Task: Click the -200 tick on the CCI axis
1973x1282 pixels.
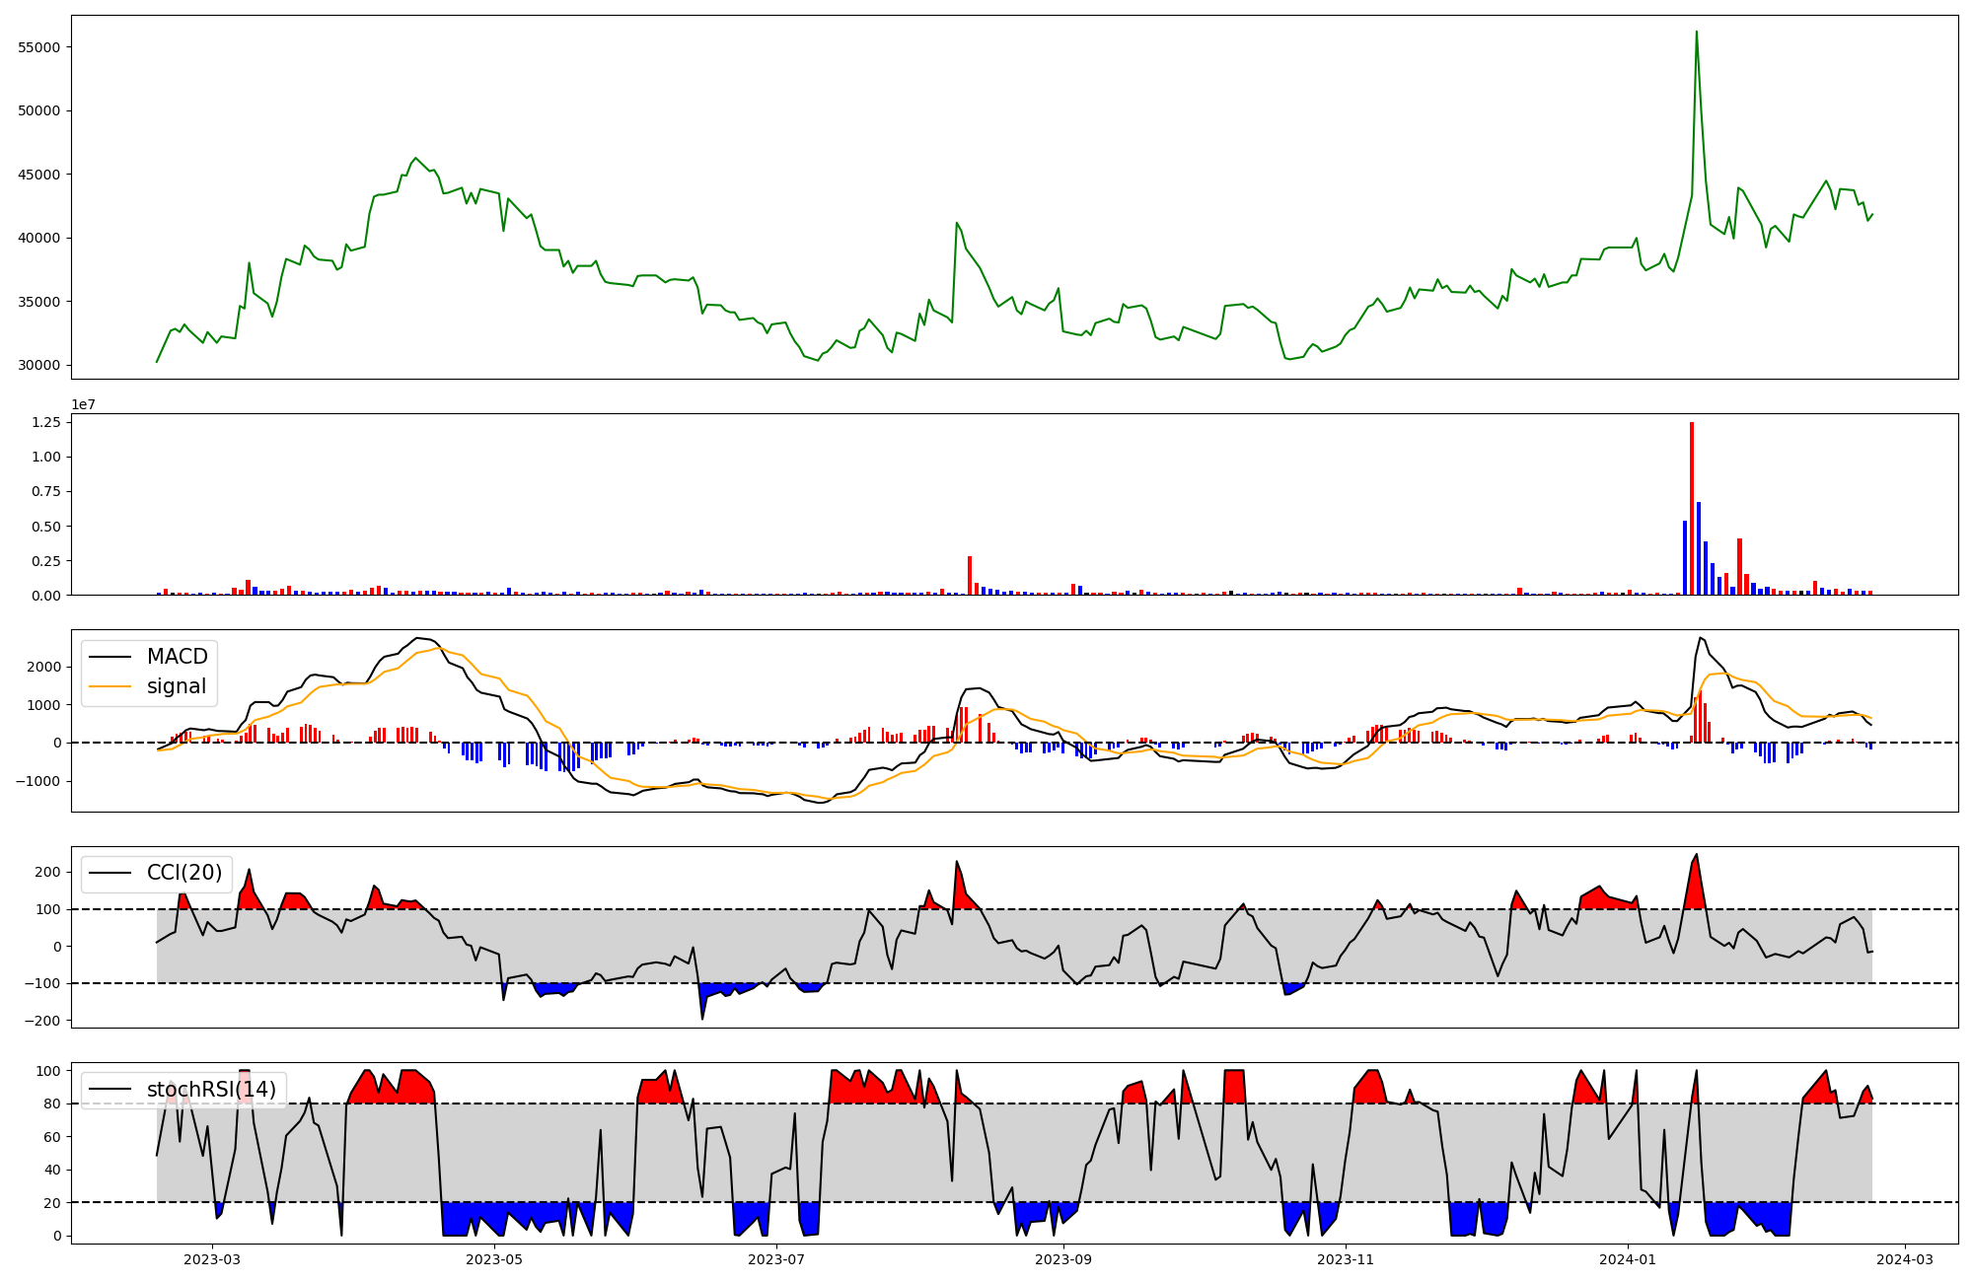Action: [42, 1021]
